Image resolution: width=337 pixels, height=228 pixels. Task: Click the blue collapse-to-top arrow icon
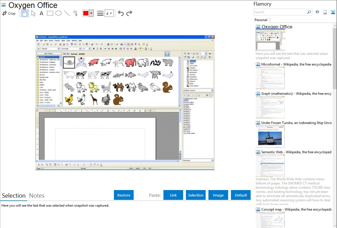333,12
